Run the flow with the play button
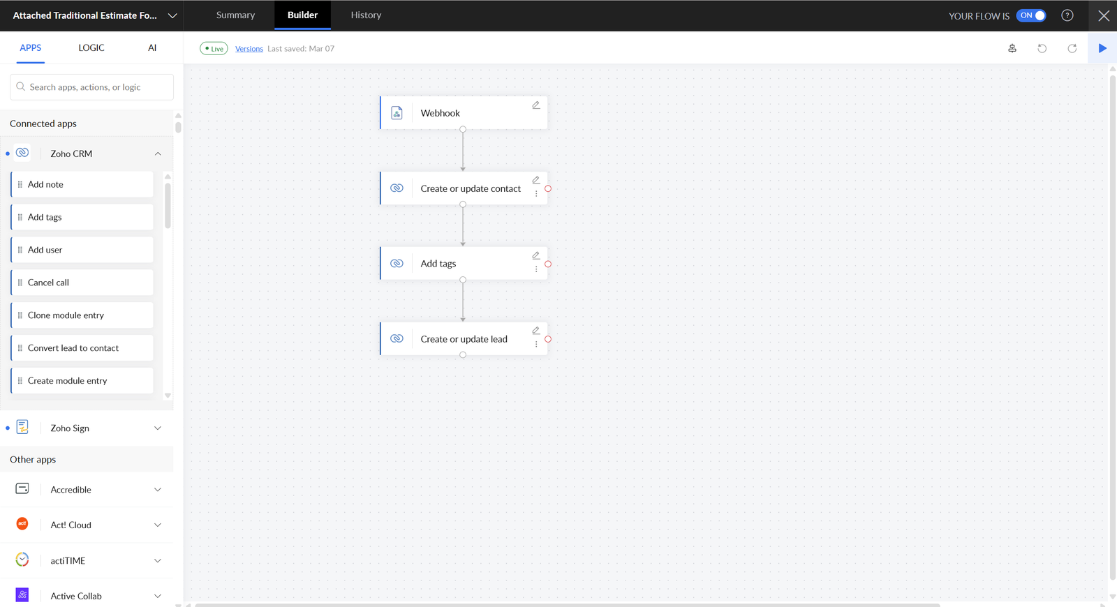The image size is (1117, 607). click(x=1102, y=48)
